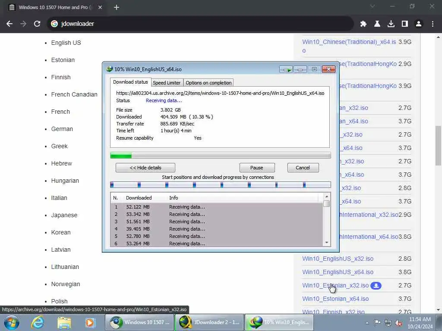Reload the page with the refresh icon
This screenshot has width=442, height=331.
[37, 24]
